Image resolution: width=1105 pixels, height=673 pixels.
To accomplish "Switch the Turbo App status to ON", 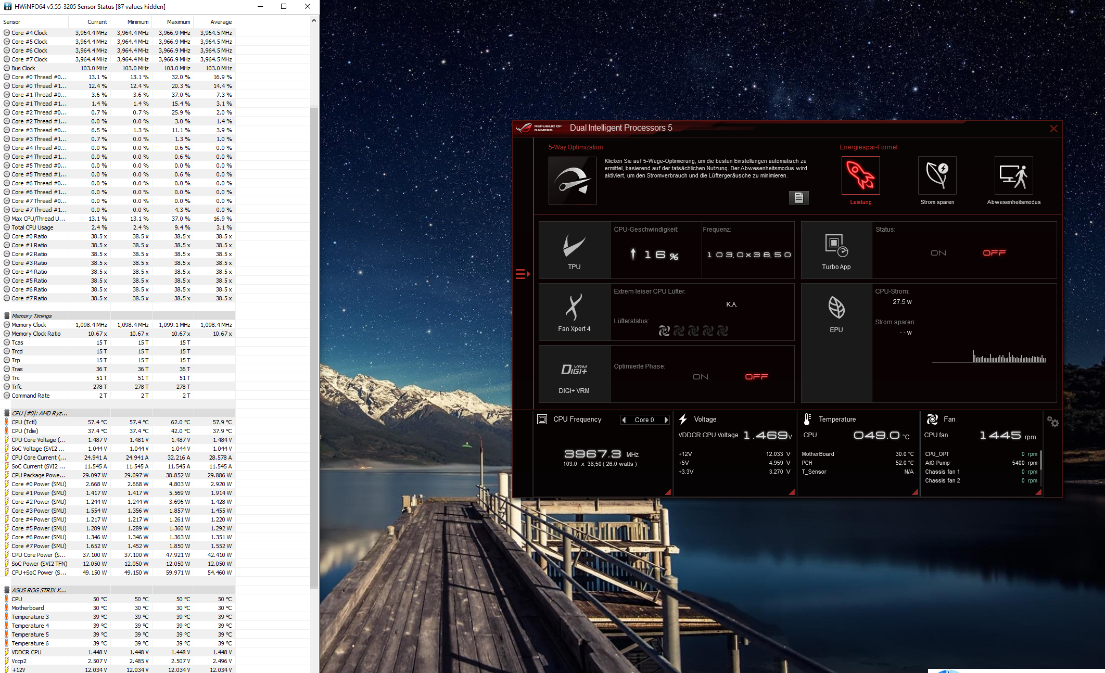I will click(938, 253).
